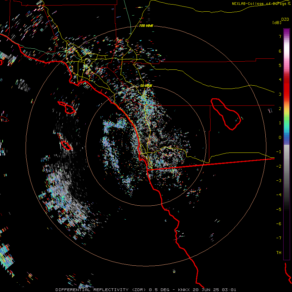Image resolution: width=292 pixels, height=292 pixels.
Task: Click the -5 value on color scale
Action: (279, 210)
